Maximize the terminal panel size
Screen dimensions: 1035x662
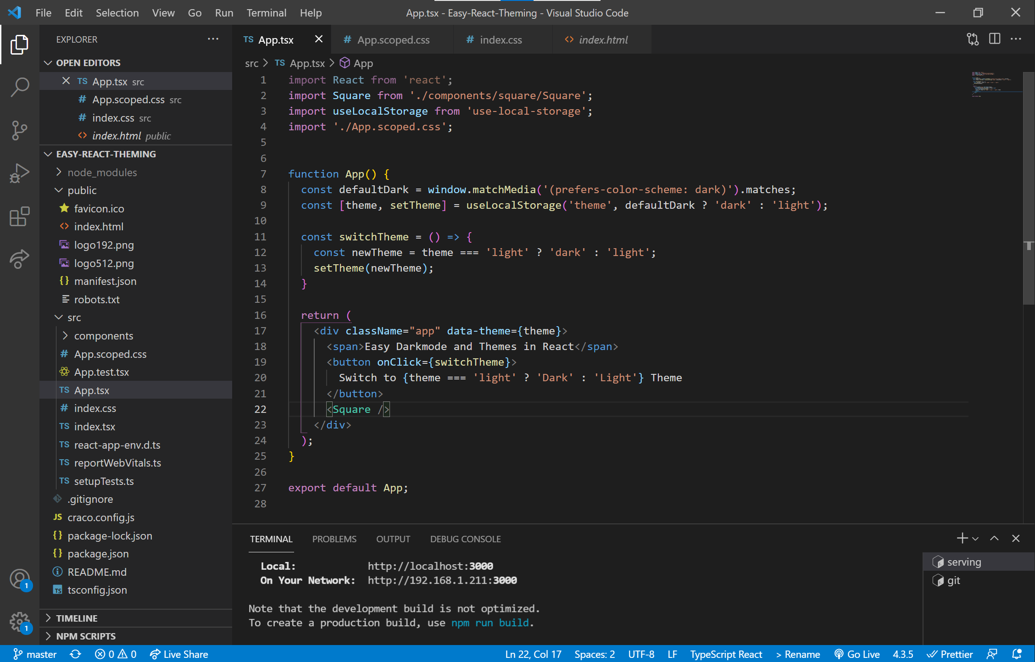click(994, 539)
